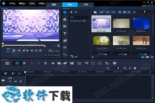Select the Transition library icon
The width and height of the screenshot is (155, 103).
(65, 26)
